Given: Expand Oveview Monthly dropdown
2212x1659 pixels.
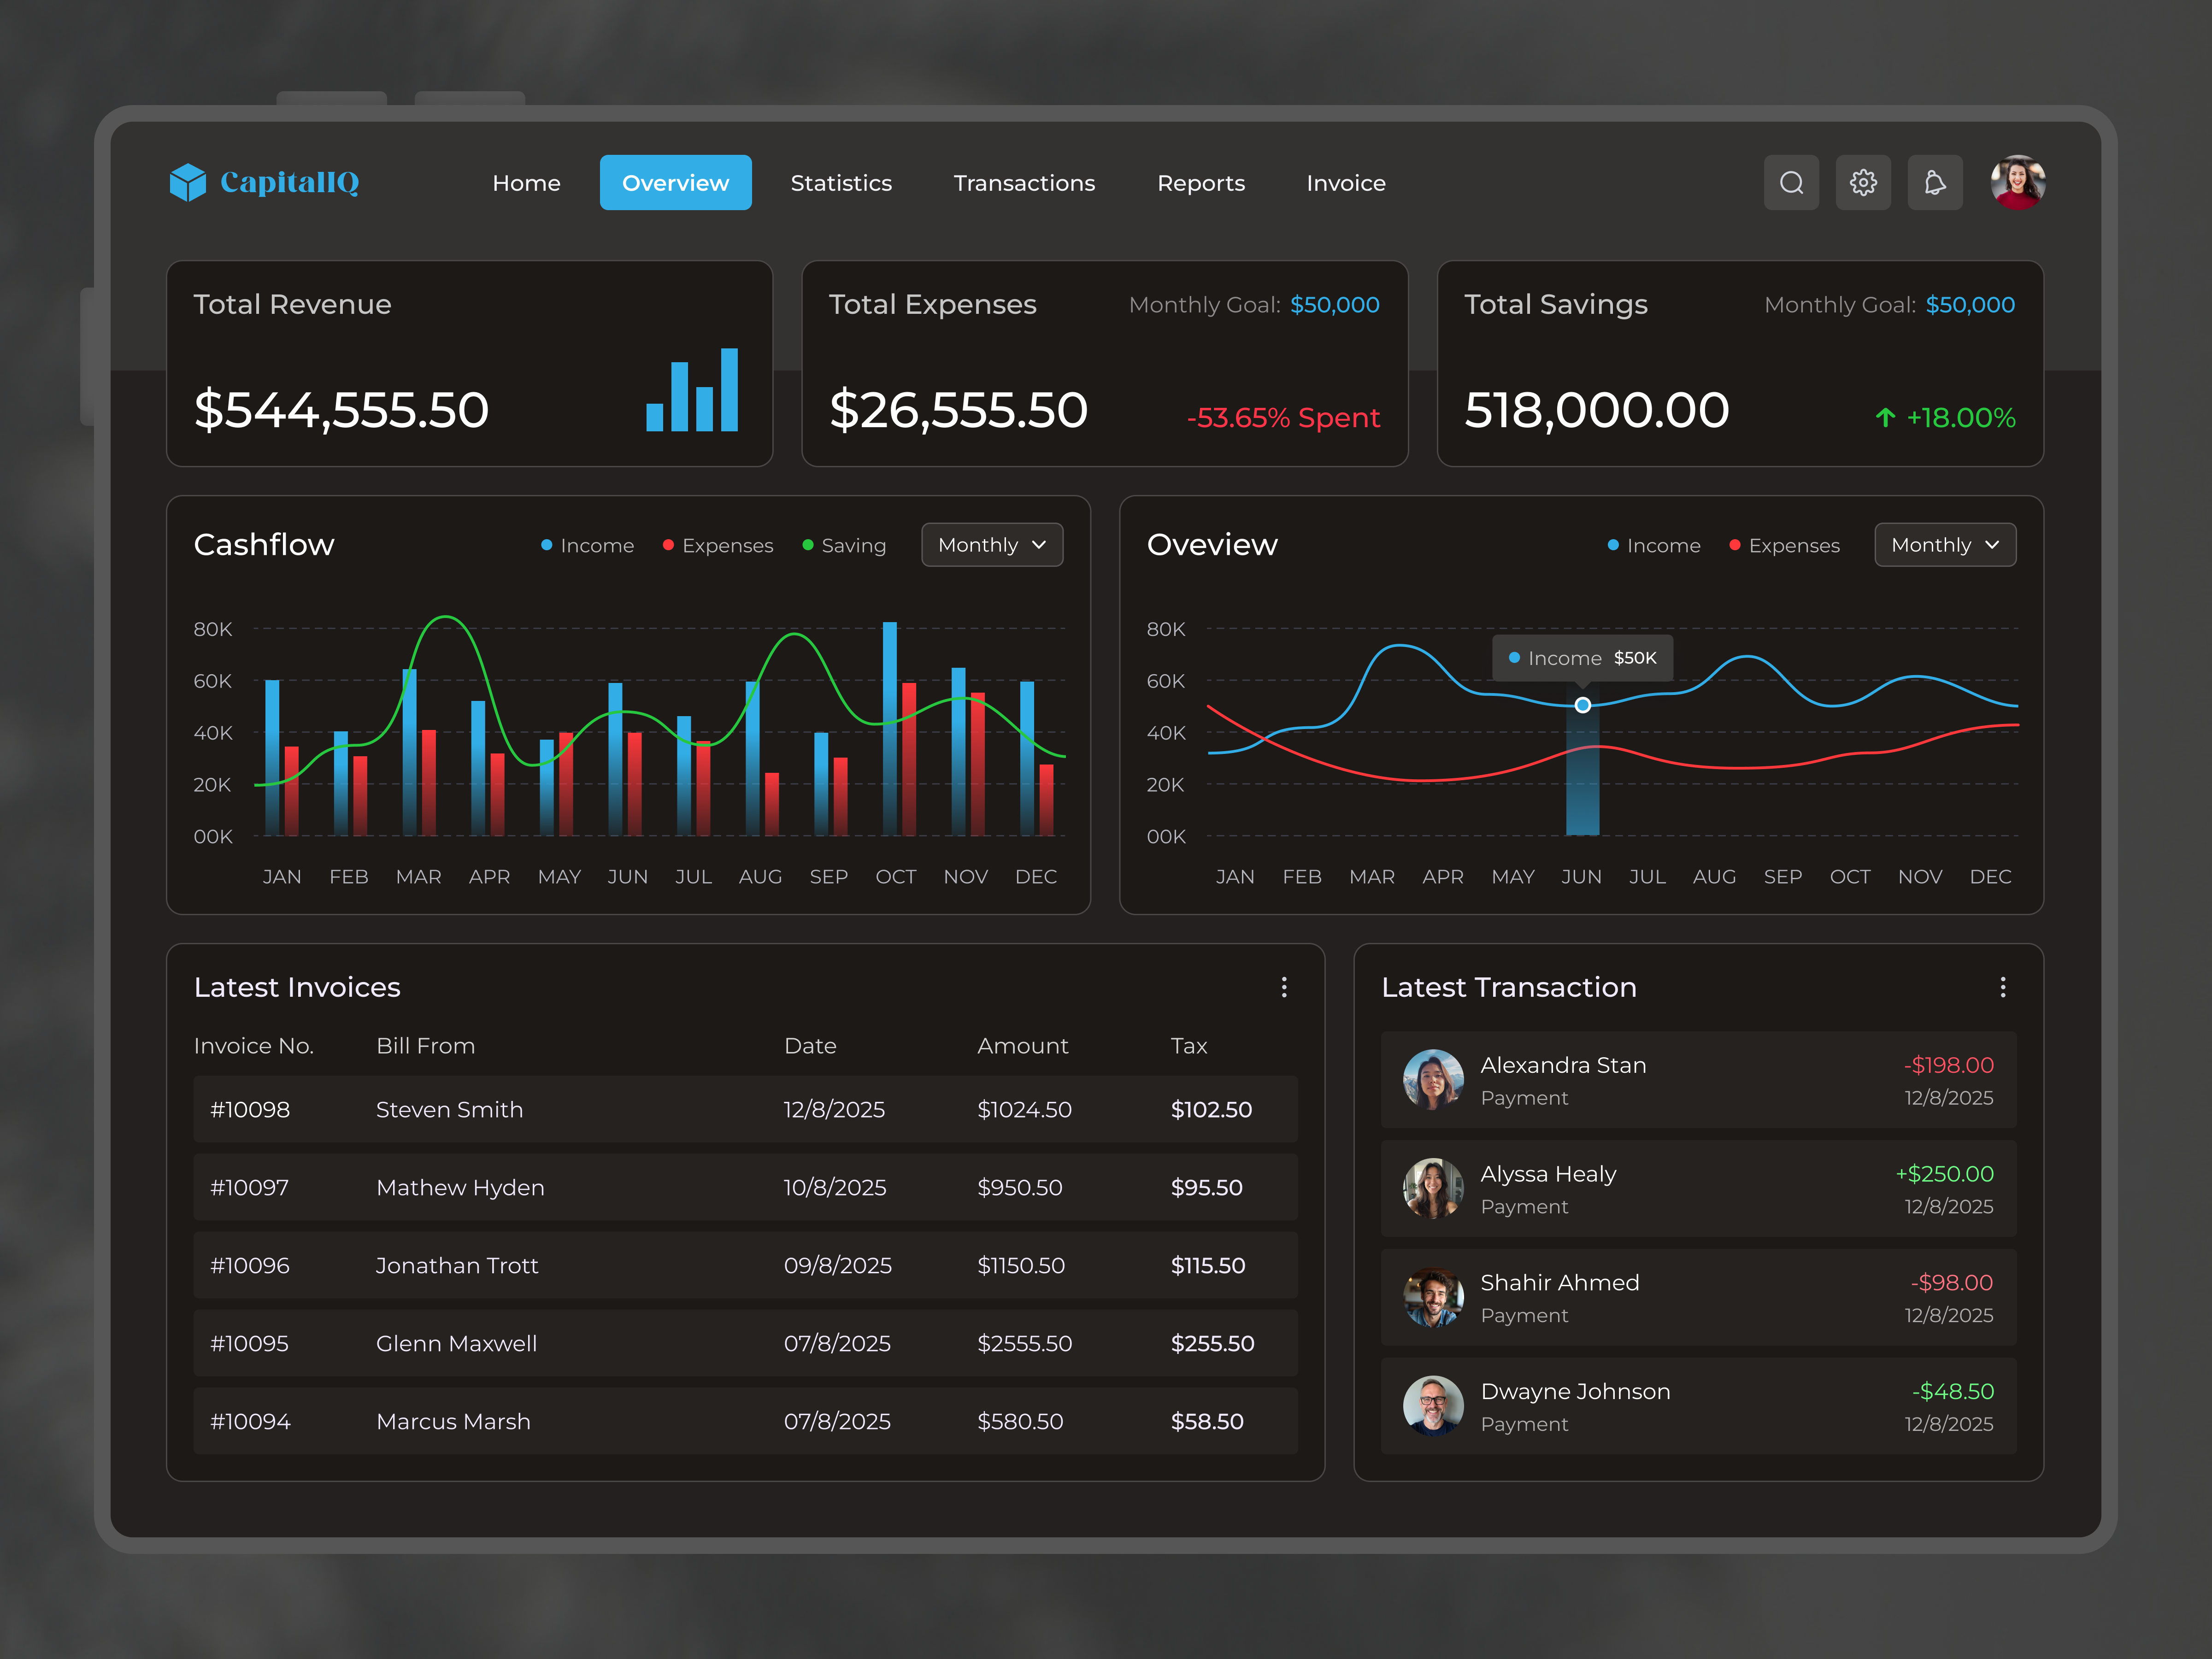Looking at the screenshot, I should click(1945, 545).
